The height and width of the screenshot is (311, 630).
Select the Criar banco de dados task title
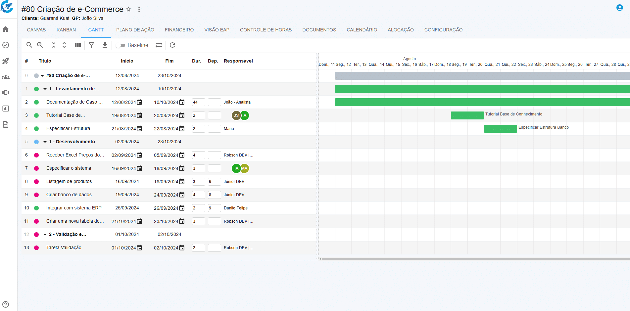[69, 195]
